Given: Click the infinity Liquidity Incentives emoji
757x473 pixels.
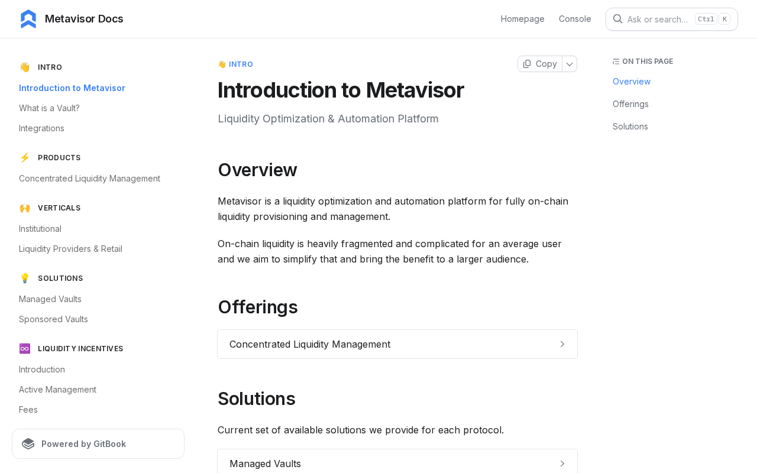Looking at the screenshot, I should click(25, 349).
